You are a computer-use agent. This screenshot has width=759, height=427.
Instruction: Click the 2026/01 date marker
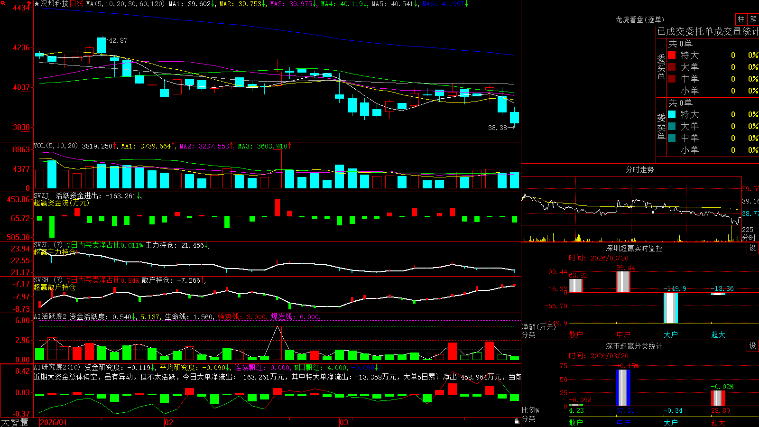pos(53,422)
